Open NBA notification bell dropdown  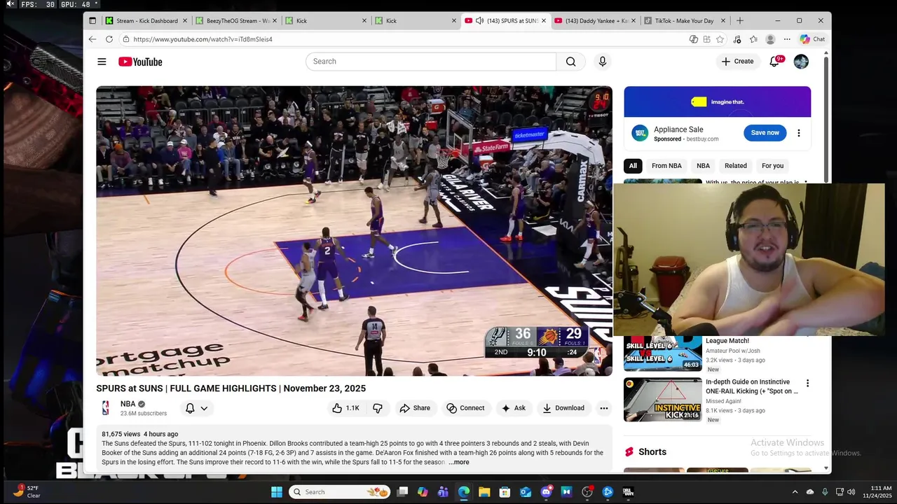click(196, 408)
